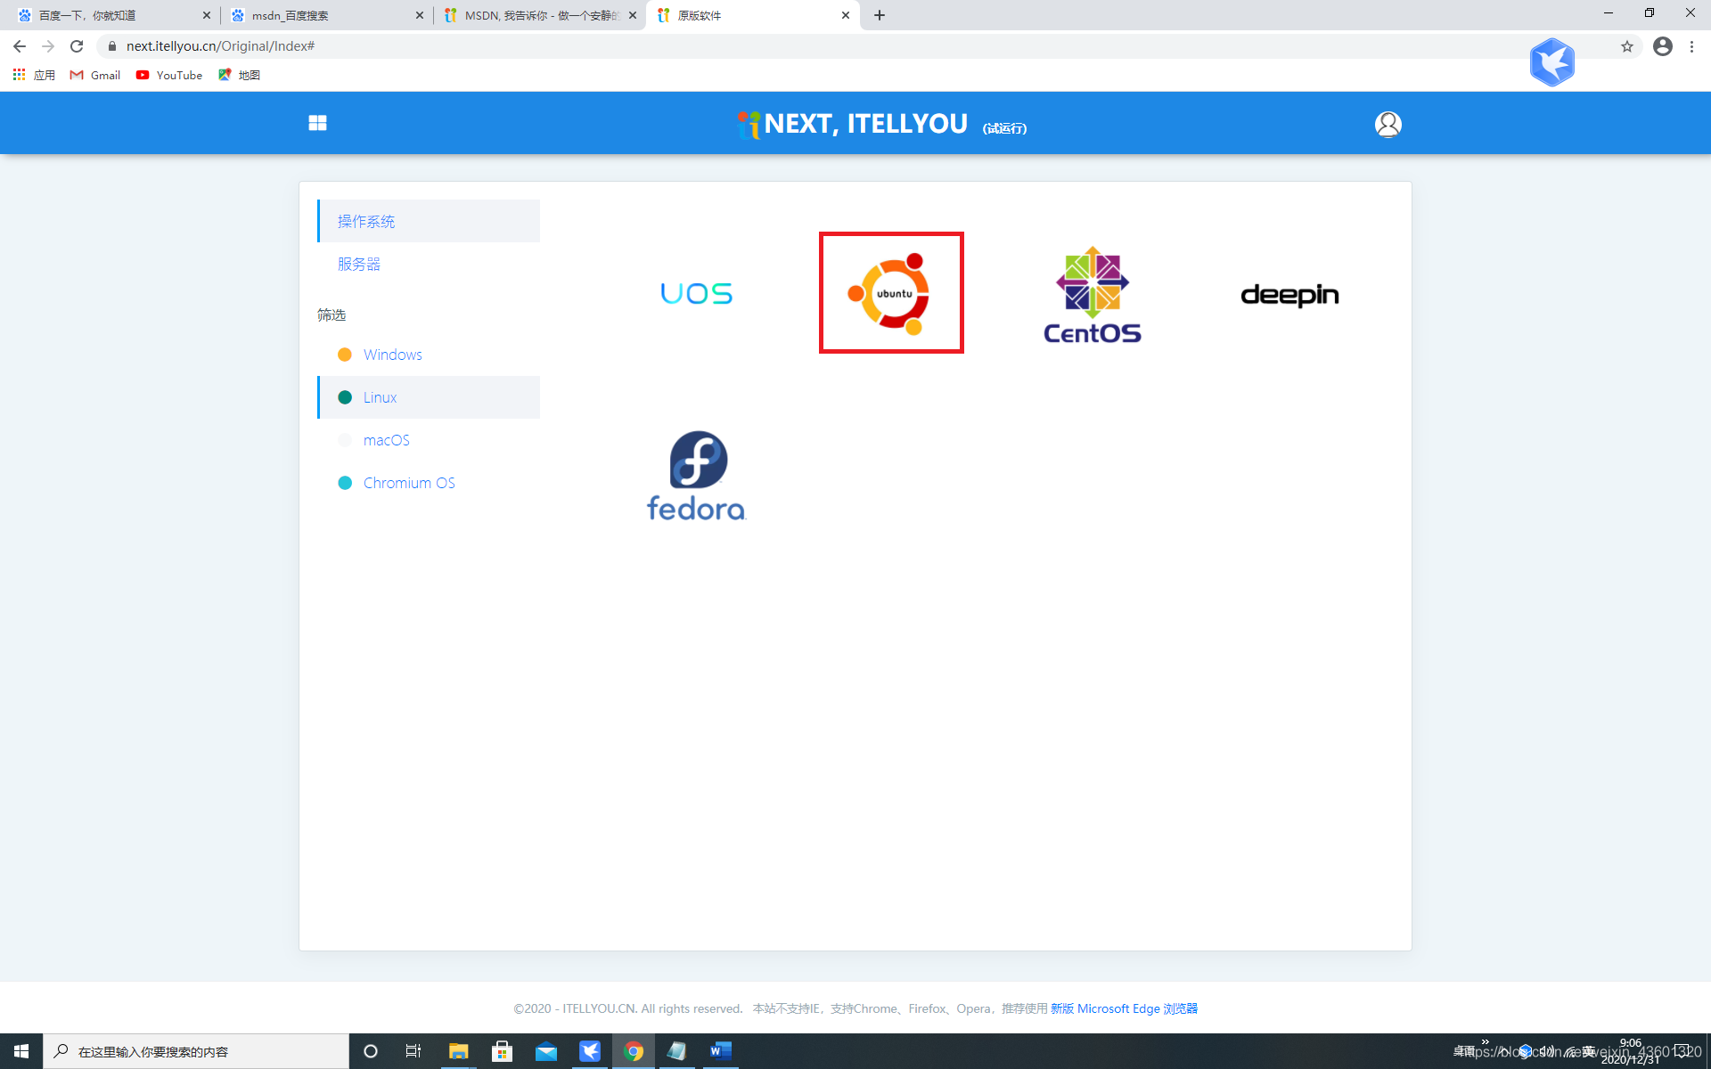The height and width of the screenshot is (1069, 1711).
Task: Select the 原版软件 tab
Action: pos(753,15)
